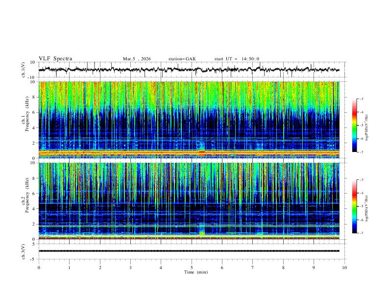Click the "5" tick on ch.3(V) axis
Screen dimensions: 388x300
click(x=34, y=244)
